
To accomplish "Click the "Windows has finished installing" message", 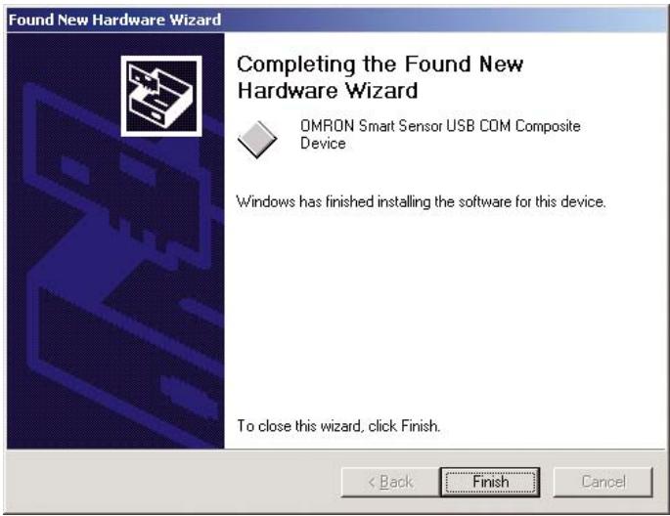I will pyautogui.click(x=421, y=201).
